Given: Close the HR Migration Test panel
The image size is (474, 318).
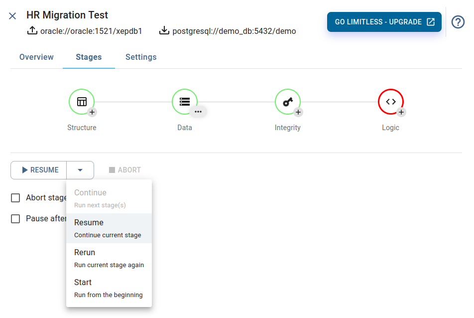Looking at the screenshot, I should 12,16.
